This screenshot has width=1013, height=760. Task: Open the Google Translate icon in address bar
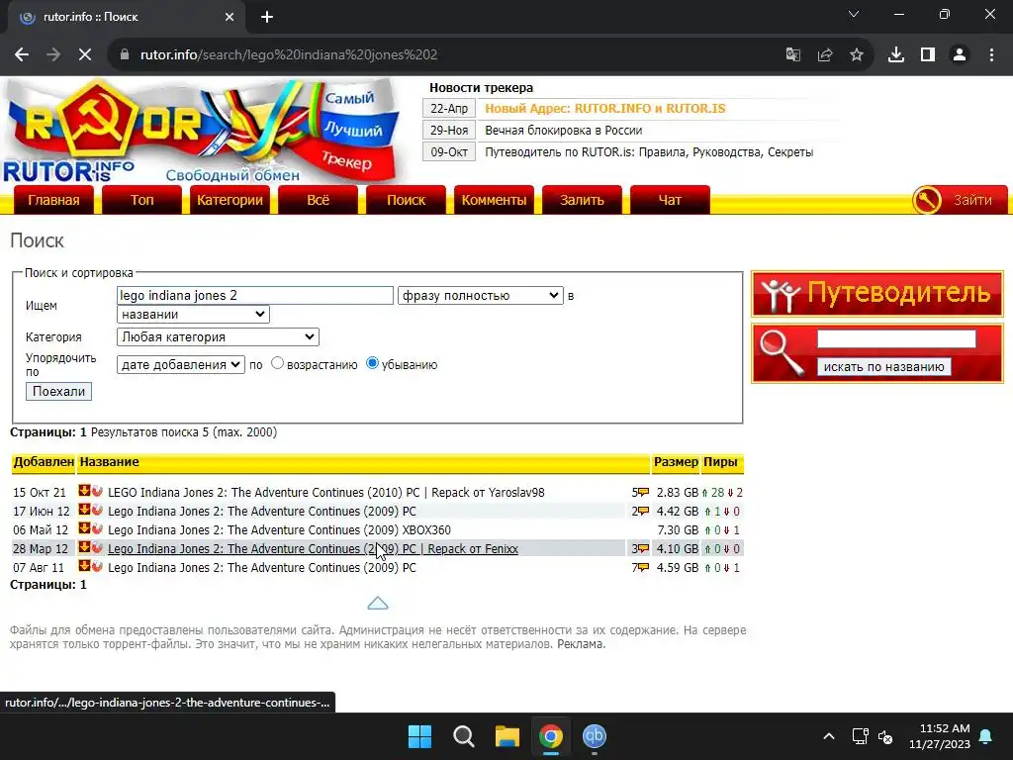792,55
